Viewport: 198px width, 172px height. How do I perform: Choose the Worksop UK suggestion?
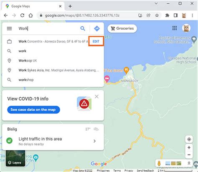(x=53, y=61)
